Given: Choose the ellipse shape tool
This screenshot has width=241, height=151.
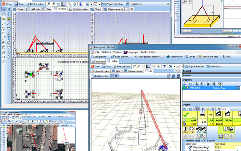Looking at the screenshot, I should pyautogui.click(x=4, y=33).
